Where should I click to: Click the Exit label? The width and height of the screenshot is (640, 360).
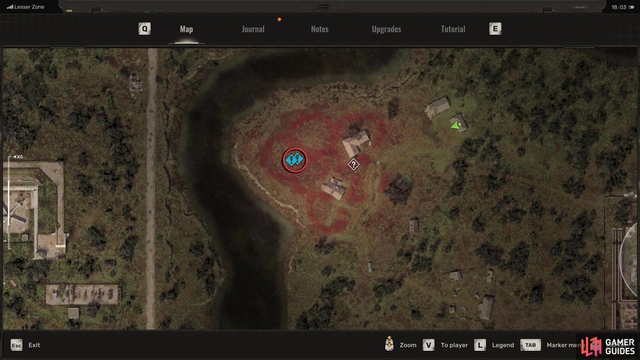(x=34, y=345)
